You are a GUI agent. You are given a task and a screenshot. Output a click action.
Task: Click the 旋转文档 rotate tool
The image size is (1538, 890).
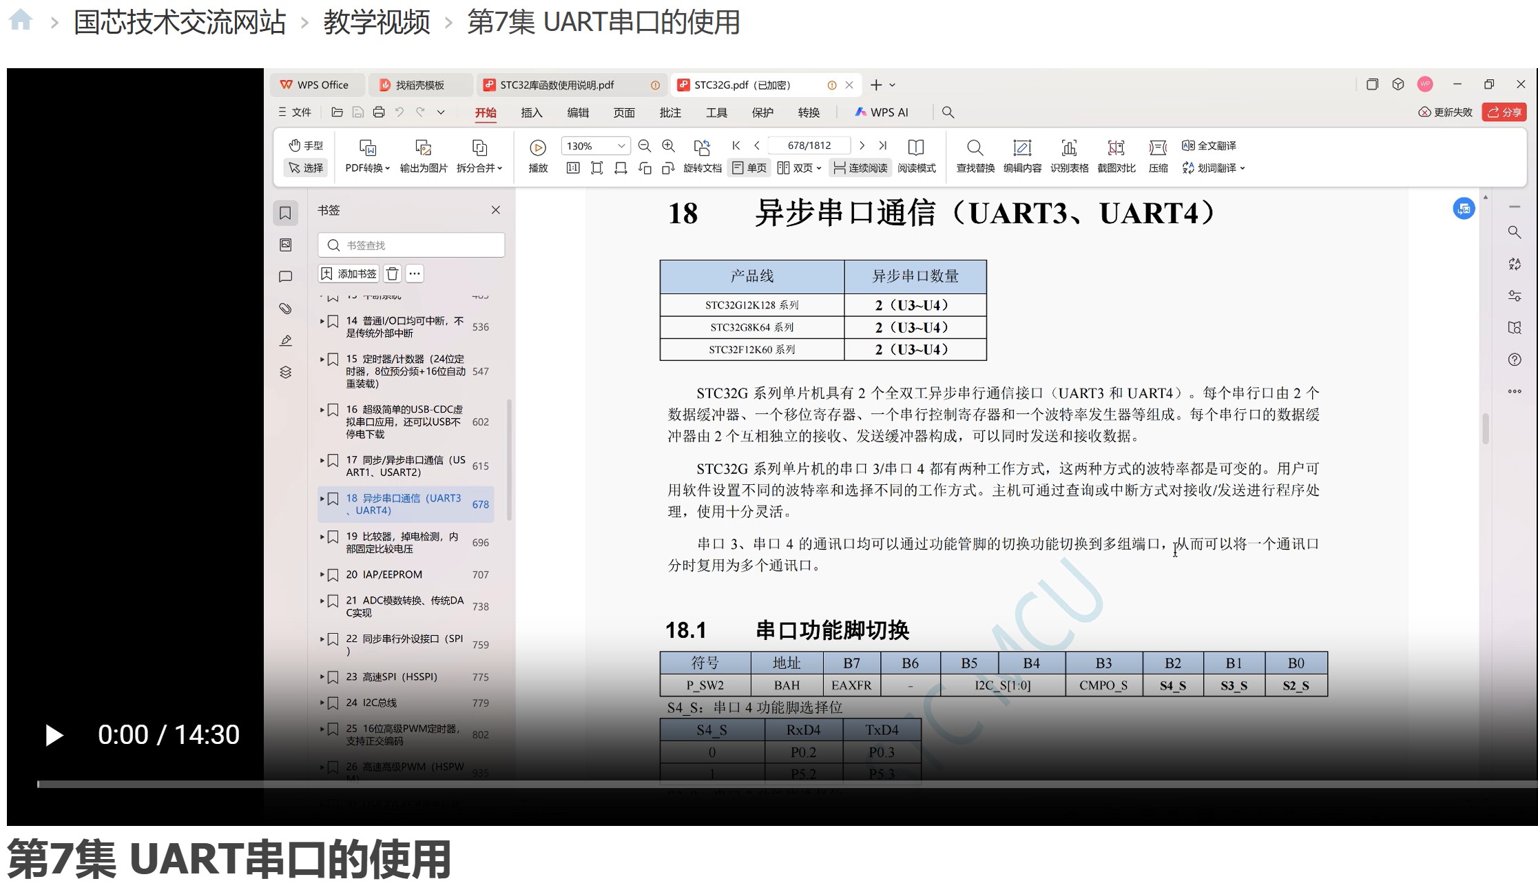(x=703, y=156)
